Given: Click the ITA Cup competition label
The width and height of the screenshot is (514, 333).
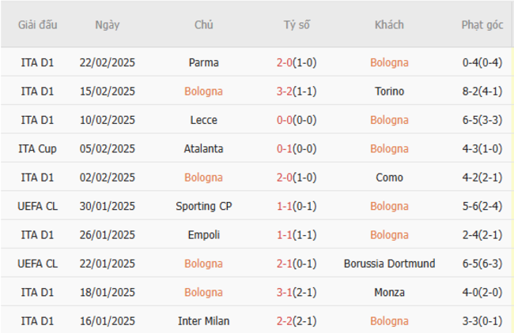Looking at the screenshot, I should pyautogui.click(x=37, y=149).
